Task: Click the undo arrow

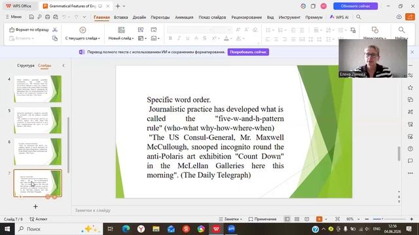Action: point(64,17)
